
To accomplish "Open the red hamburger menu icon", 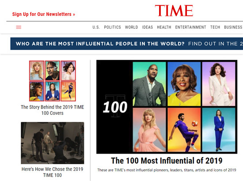I will tap(19, 27).
